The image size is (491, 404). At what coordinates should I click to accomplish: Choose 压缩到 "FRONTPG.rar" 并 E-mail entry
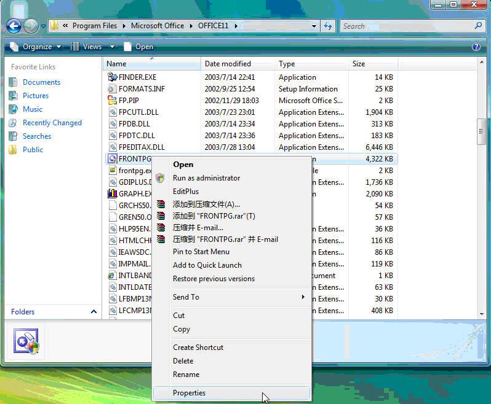[x=231, y=239]
